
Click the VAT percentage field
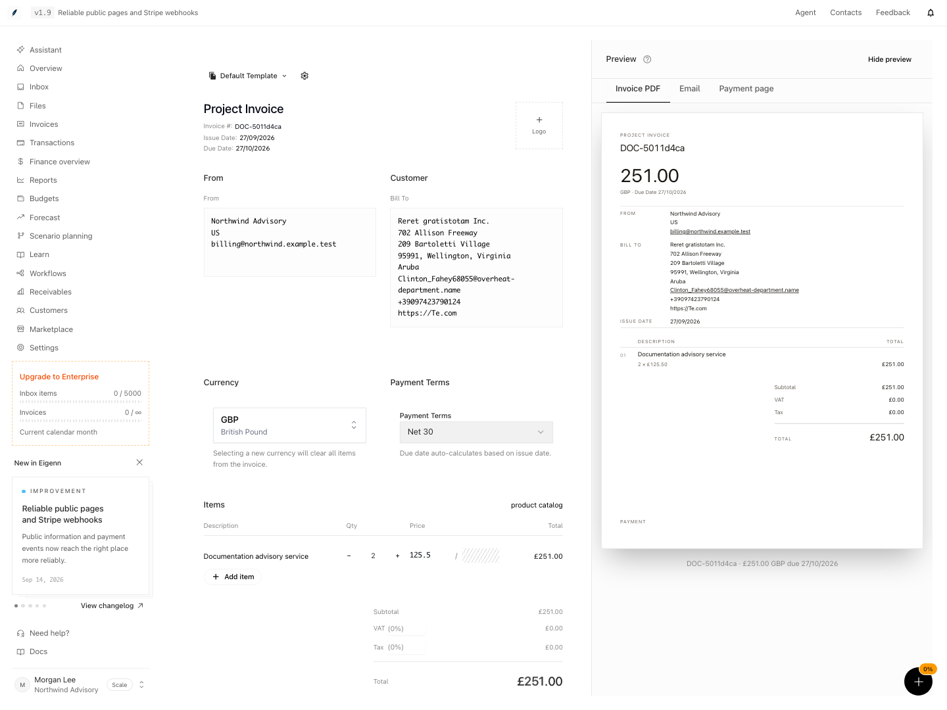coord(406,628)
